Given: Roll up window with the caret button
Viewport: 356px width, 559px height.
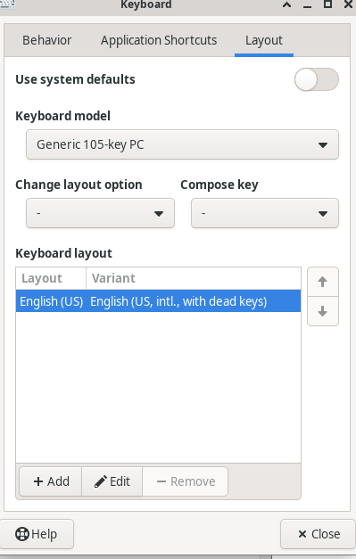Looking at the screenshot, I should 286,4.
